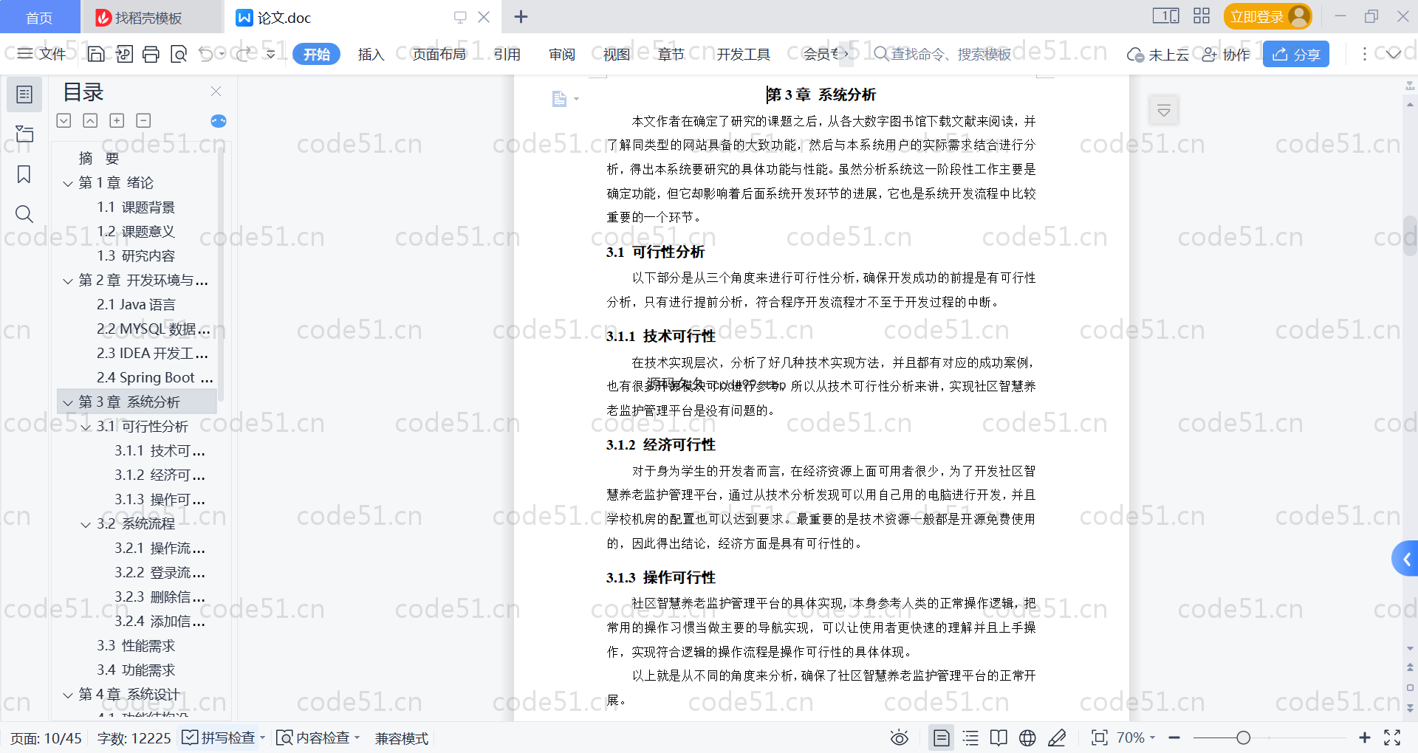The image size is (1418, 753).
Task: Click the fit page width icon
Action: click(x=1099, y=737)
